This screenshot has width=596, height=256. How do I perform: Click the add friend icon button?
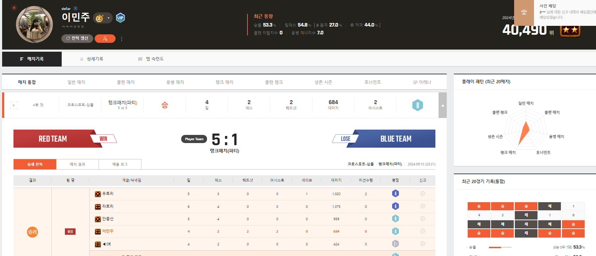pos(105,39)
